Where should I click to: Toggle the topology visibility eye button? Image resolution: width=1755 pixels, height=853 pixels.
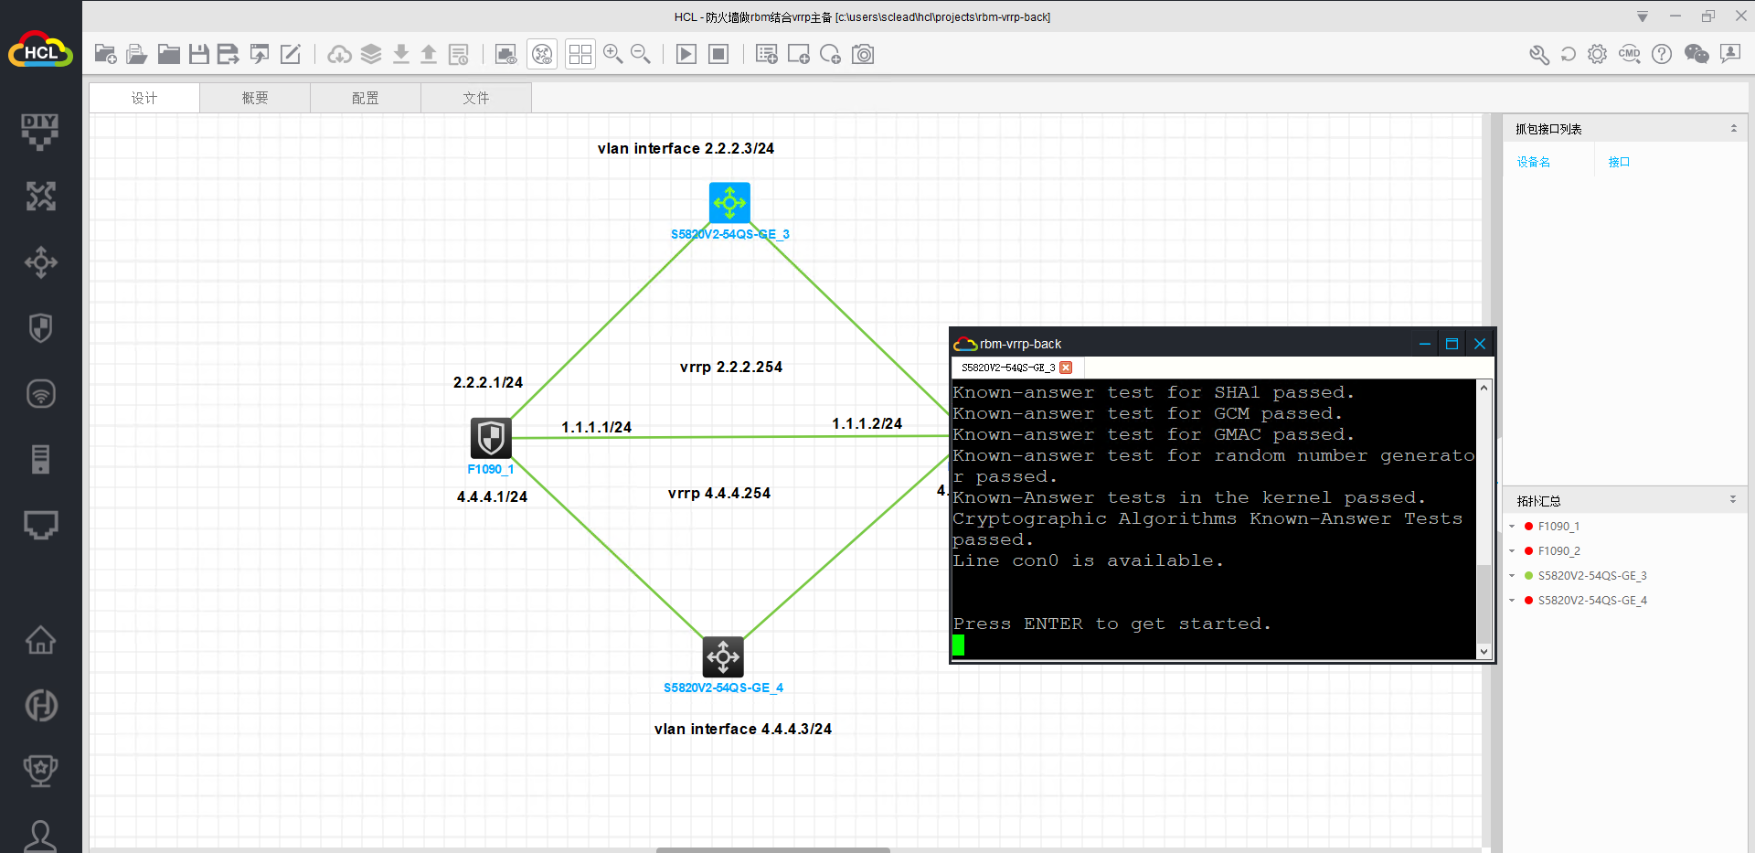pos(543,55)
